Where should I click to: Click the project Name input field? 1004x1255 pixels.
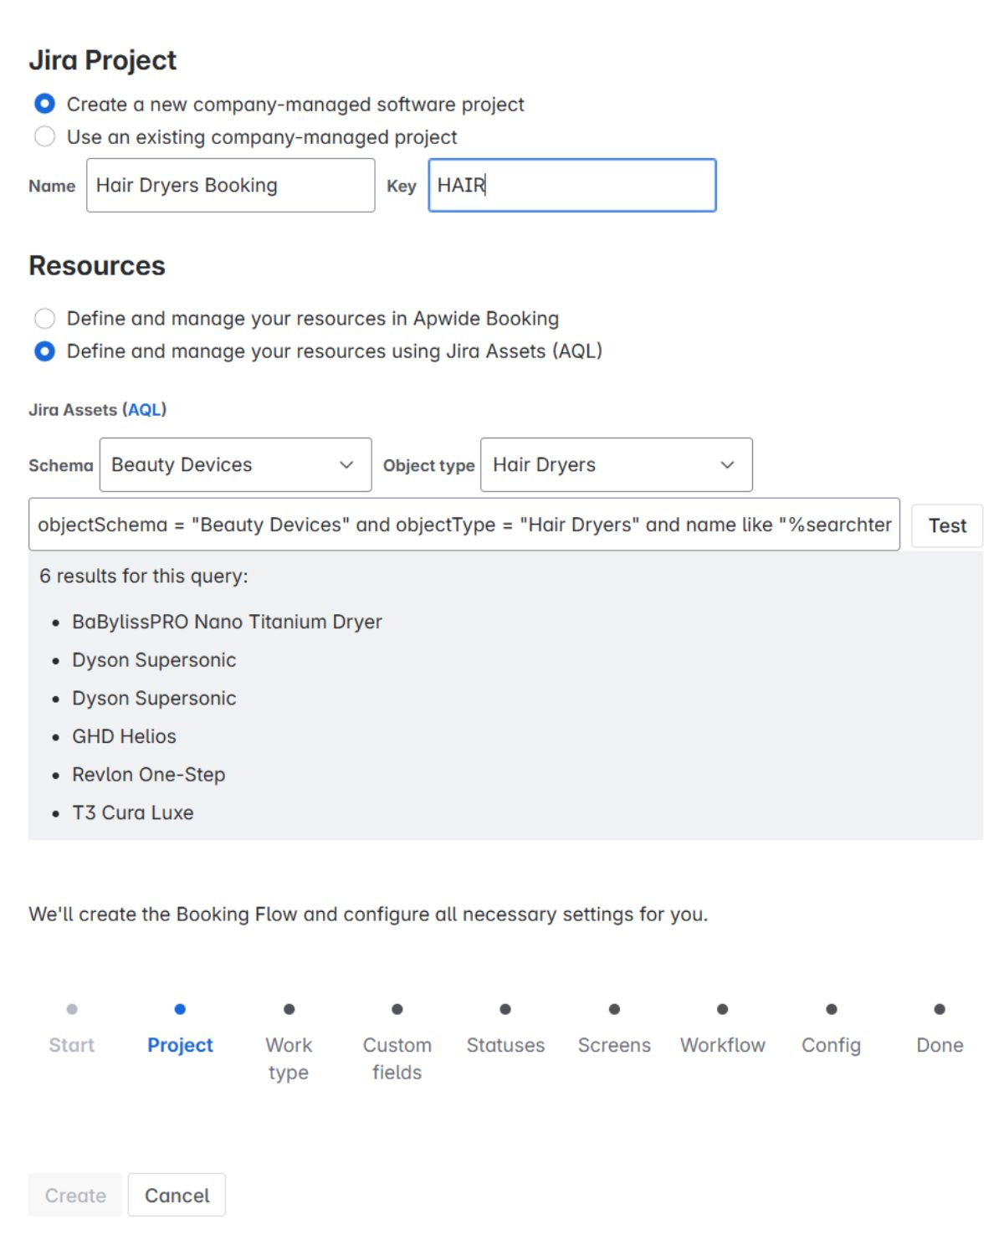click(230, 185)
